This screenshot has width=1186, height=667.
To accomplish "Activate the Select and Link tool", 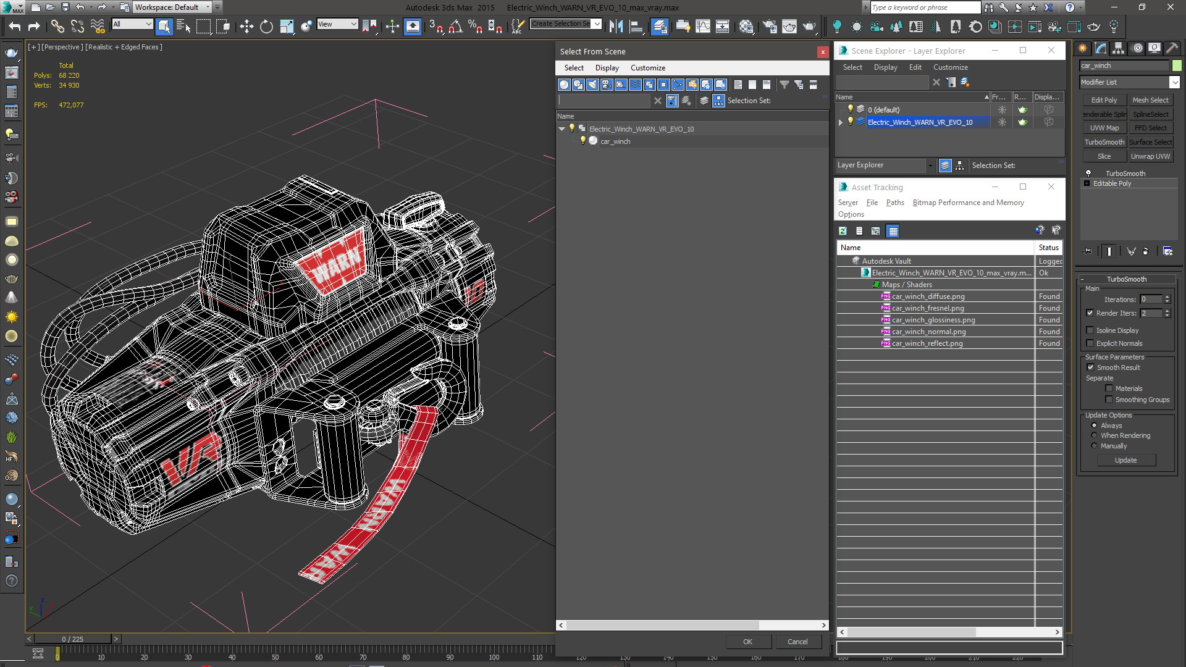I will tap(57, 26).
